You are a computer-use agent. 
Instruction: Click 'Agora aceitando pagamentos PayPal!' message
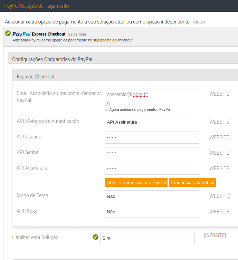tap(140, 109)
